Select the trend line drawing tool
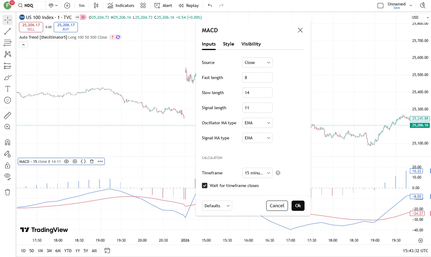Image resolution: width=431 pixels, height=257 pixels. [x=8, y=31]
